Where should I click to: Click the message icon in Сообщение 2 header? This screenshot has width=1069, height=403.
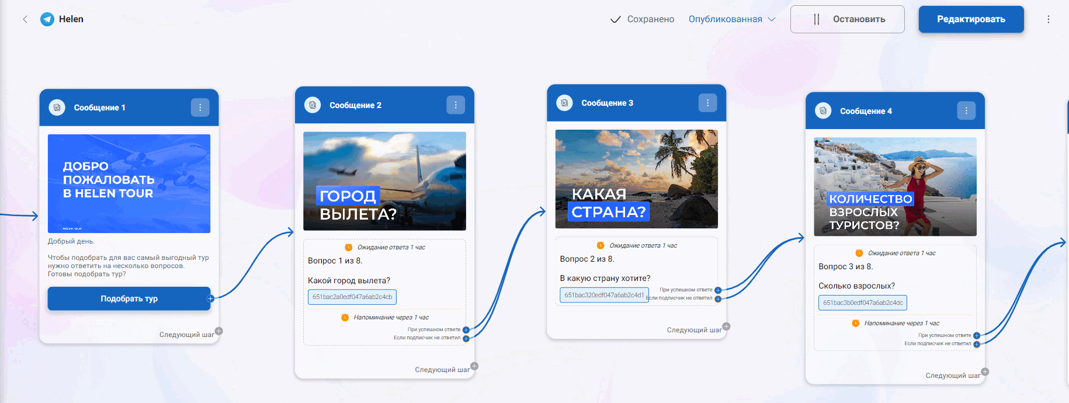point(313,105)
